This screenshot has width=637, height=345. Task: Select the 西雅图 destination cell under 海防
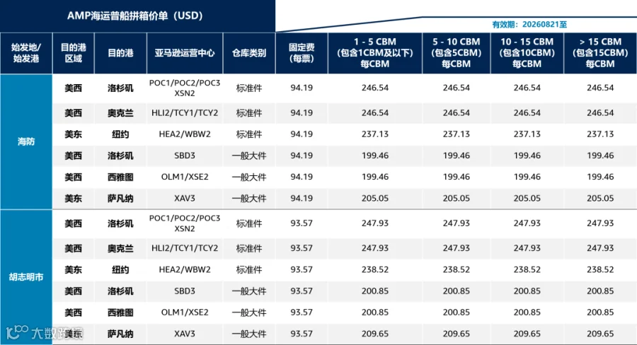[120, 177]
